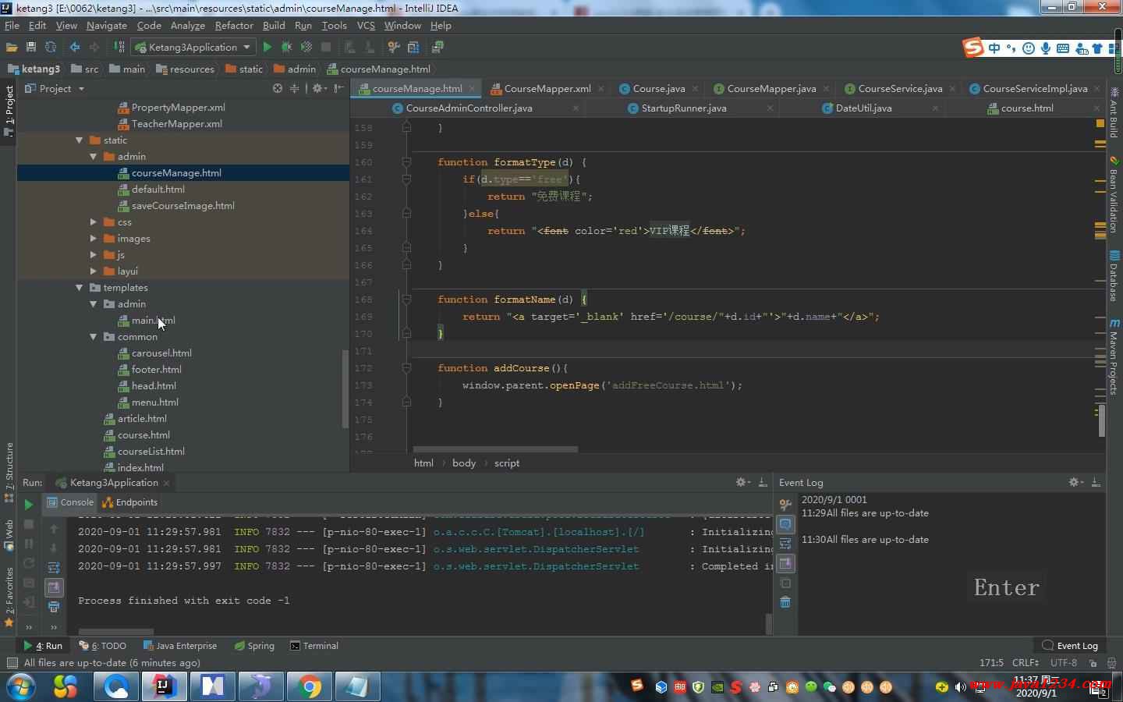The width and height of the screenshot is (1123, 702).
Task: Open Database side panel
Action: click(1114, 275)
